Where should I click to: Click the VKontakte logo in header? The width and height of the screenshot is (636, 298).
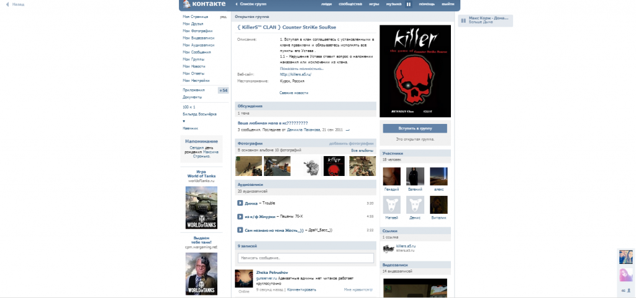coord(203,4)
